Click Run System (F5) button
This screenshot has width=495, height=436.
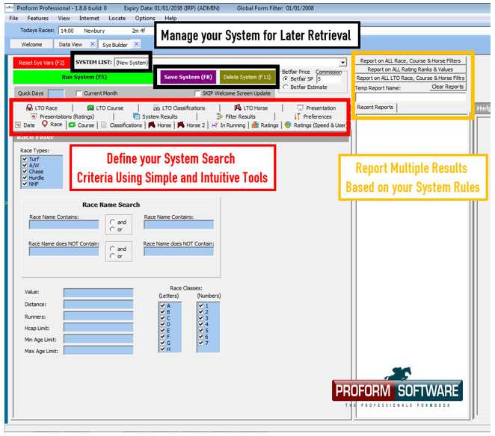pyautogui.click(x=84, y=77)
